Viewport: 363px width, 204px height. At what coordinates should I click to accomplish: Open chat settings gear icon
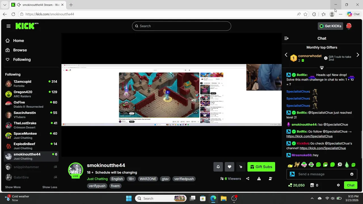338,185
